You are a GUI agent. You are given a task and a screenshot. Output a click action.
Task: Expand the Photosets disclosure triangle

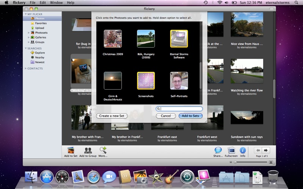coord(28,33)
